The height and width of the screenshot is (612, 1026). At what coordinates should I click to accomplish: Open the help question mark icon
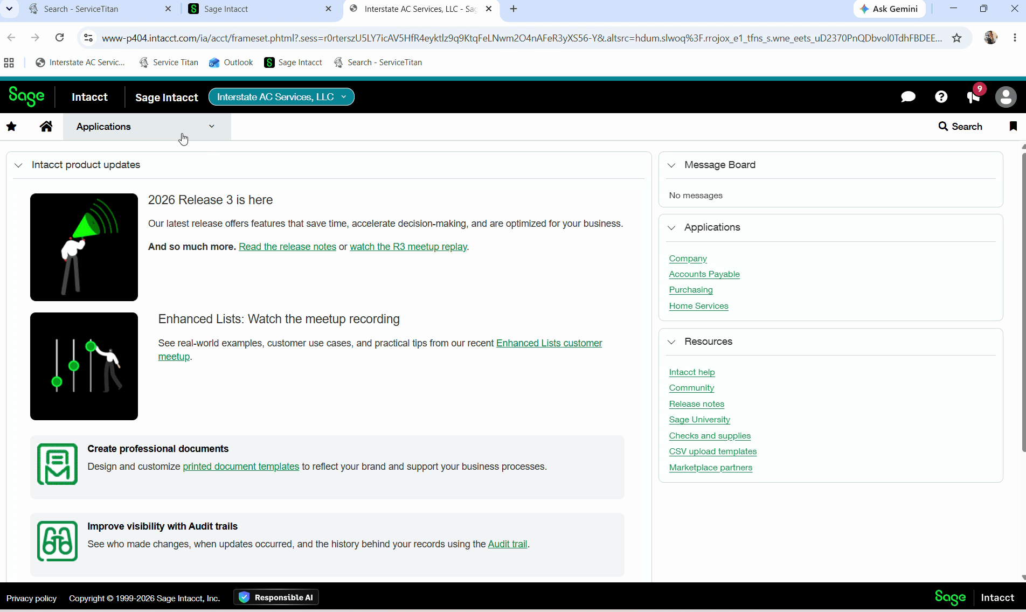[x=941, y=97]
